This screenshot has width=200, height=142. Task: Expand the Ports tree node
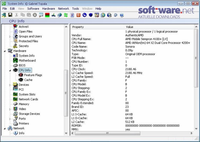click(10, 119)
